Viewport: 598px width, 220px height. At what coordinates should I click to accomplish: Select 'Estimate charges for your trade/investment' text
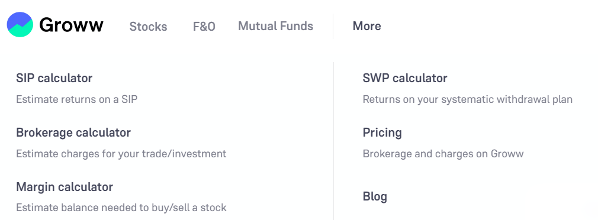121,154
